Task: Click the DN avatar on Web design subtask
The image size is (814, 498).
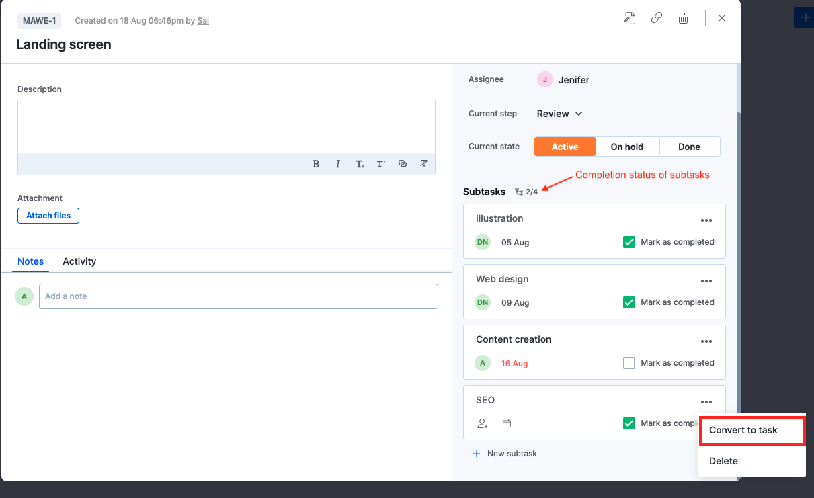Action: [x=483, y=302]
